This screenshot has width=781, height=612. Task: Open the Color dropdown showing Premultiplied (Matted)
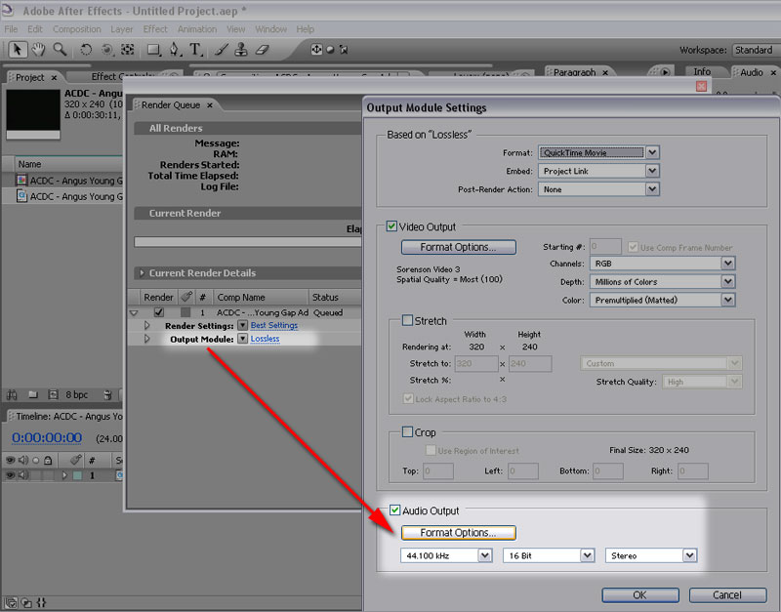click(x=663, y=300)
